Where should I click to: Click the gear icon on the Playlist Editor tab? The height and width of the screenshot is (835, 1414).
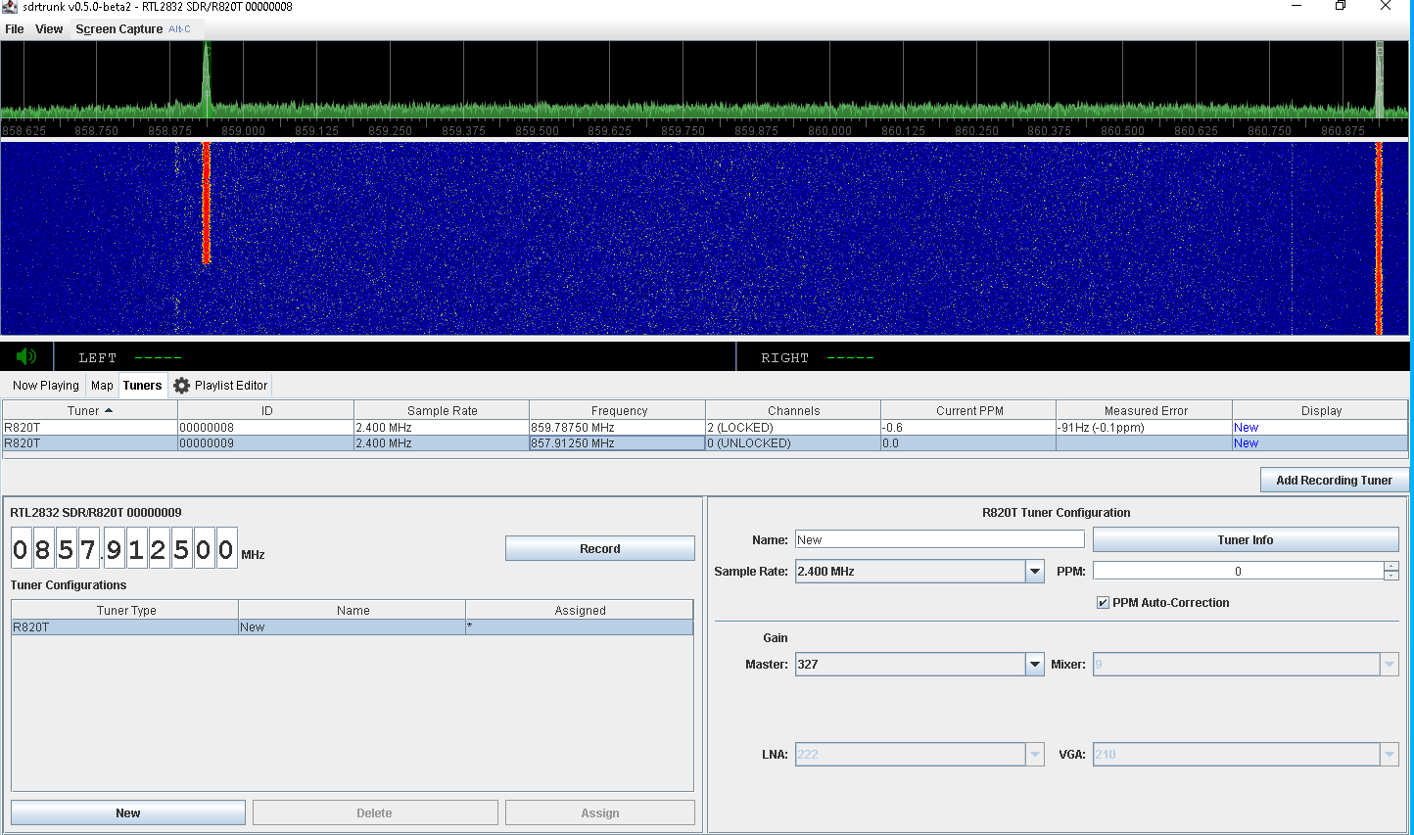pyautogui.click(x=181, y=385)
